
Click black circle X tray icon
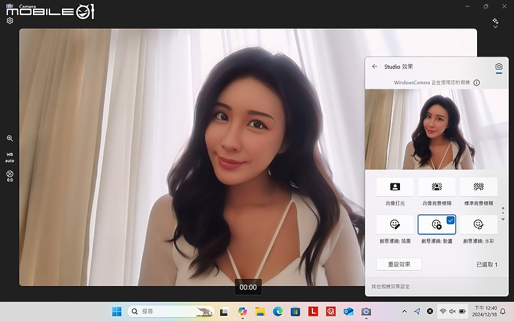pos(430,312)
